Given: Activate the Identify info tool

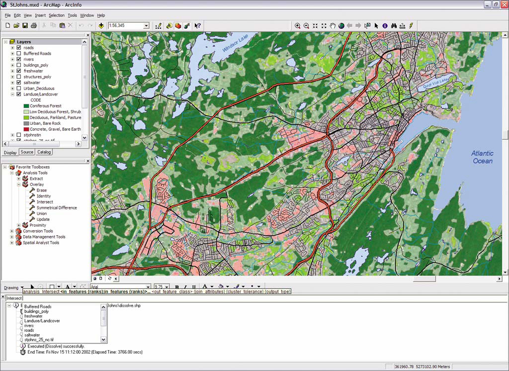Looking at the screenshot, I should [385, 26].
